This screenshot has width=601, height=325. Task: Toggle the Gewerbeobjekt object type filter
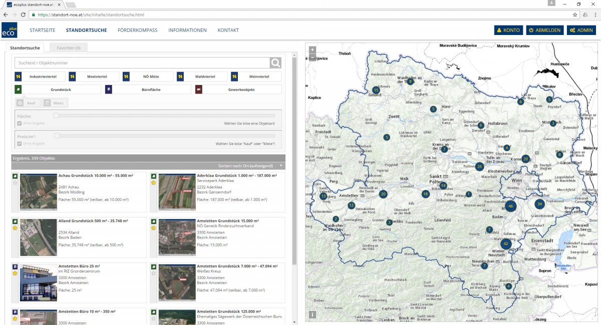[x=238, y=89]
